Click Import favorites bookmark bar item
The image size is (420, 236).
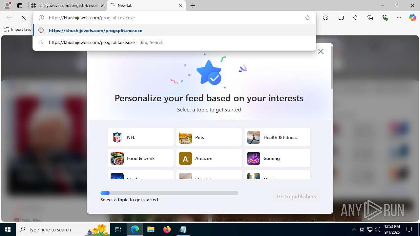click(x=18, y=29)
